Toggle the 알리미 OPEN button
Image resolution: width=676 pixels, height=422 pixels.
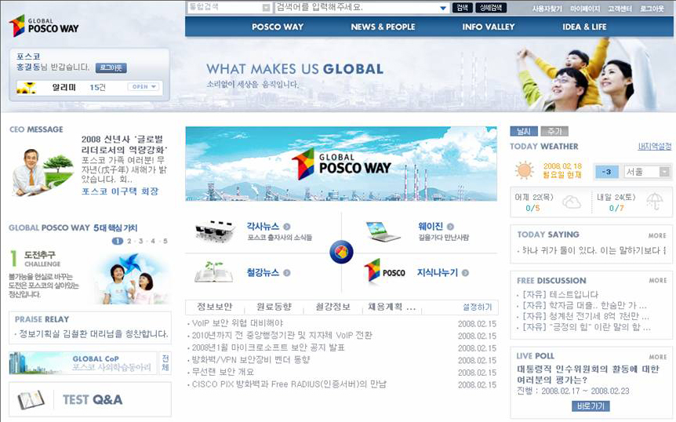[144, 87]
